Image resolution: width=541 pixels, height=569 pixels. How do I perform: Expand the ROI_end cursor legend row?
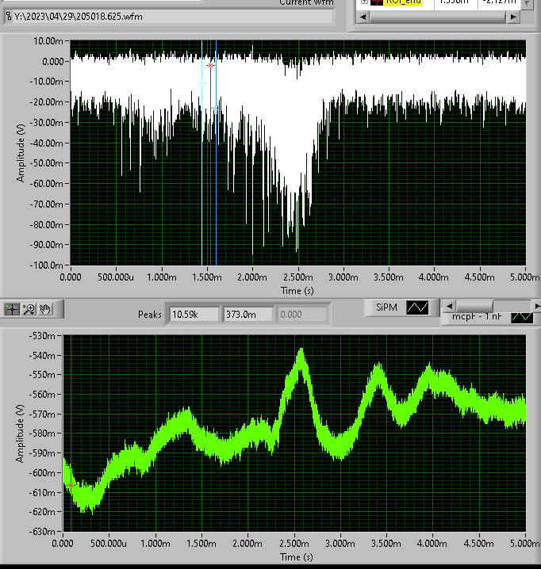click(364, 2)
